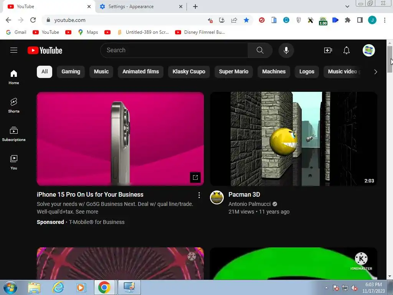The height and width of the screenshot is (295, 393).
Task: Click the YouTube logo in header
Action: tap(45, 50)
